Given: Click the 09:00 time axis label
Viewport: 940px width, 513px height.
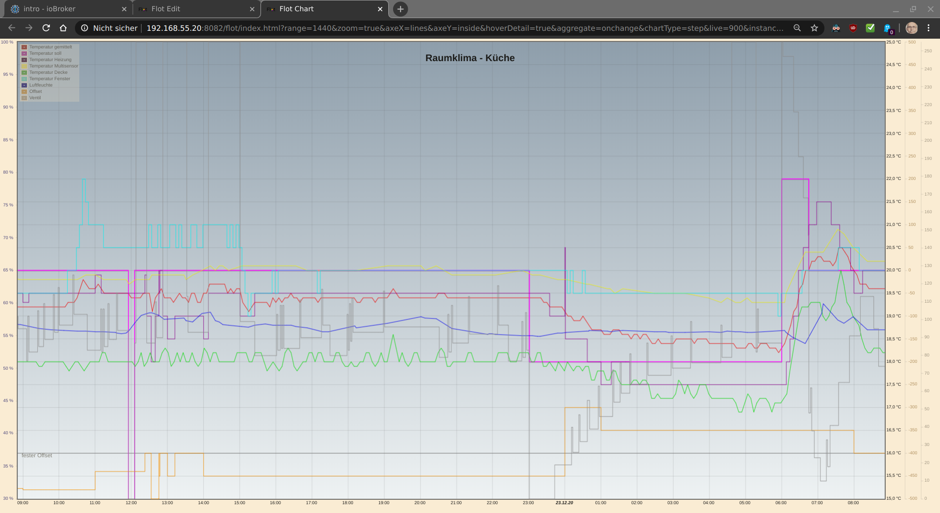Looking at the screenshot, I should coord(23,503).
